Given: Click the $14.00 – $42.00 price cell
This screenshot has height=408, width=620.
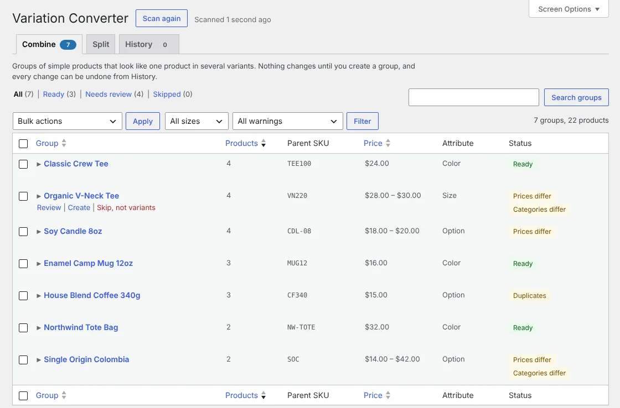Looking at the screenshot, I should pyautogui.click(x=392, y=359).
